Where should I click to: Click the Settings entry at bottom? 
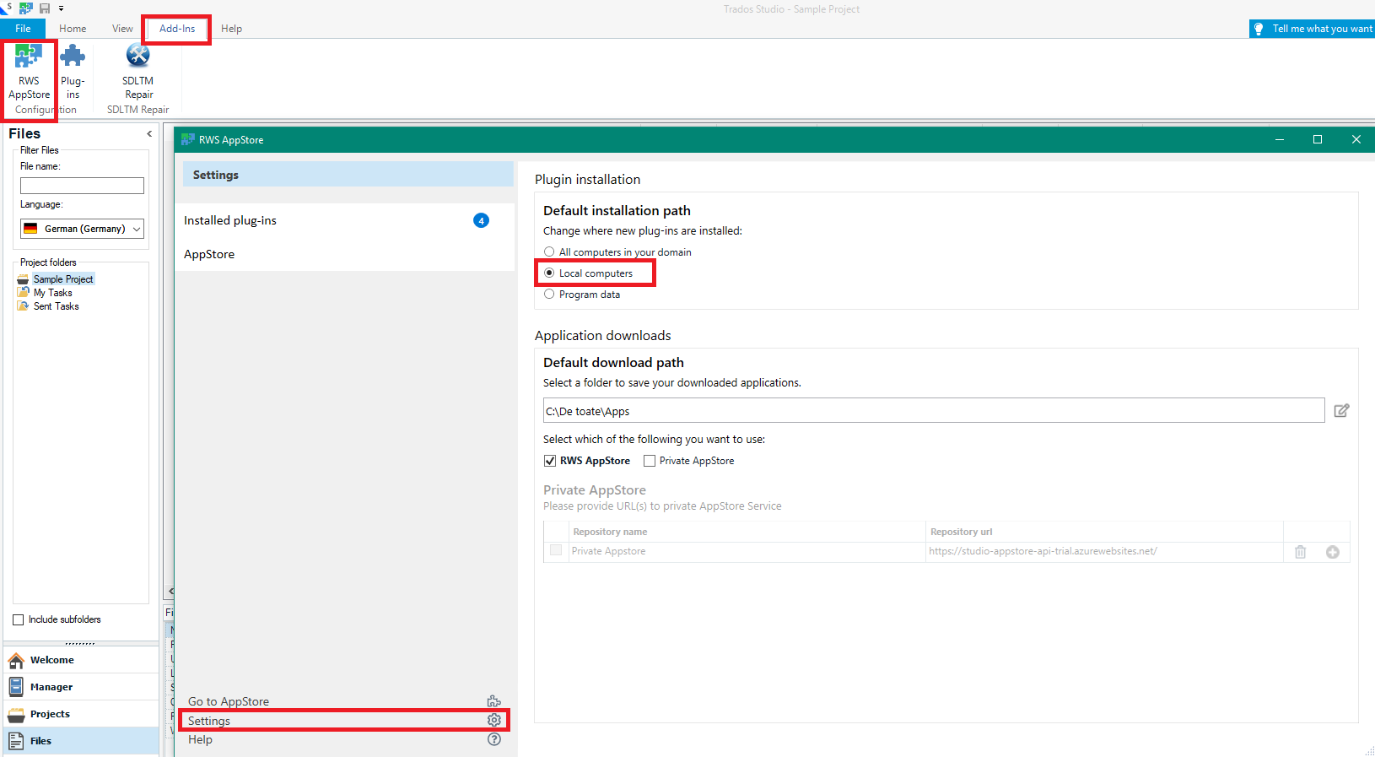342,721
